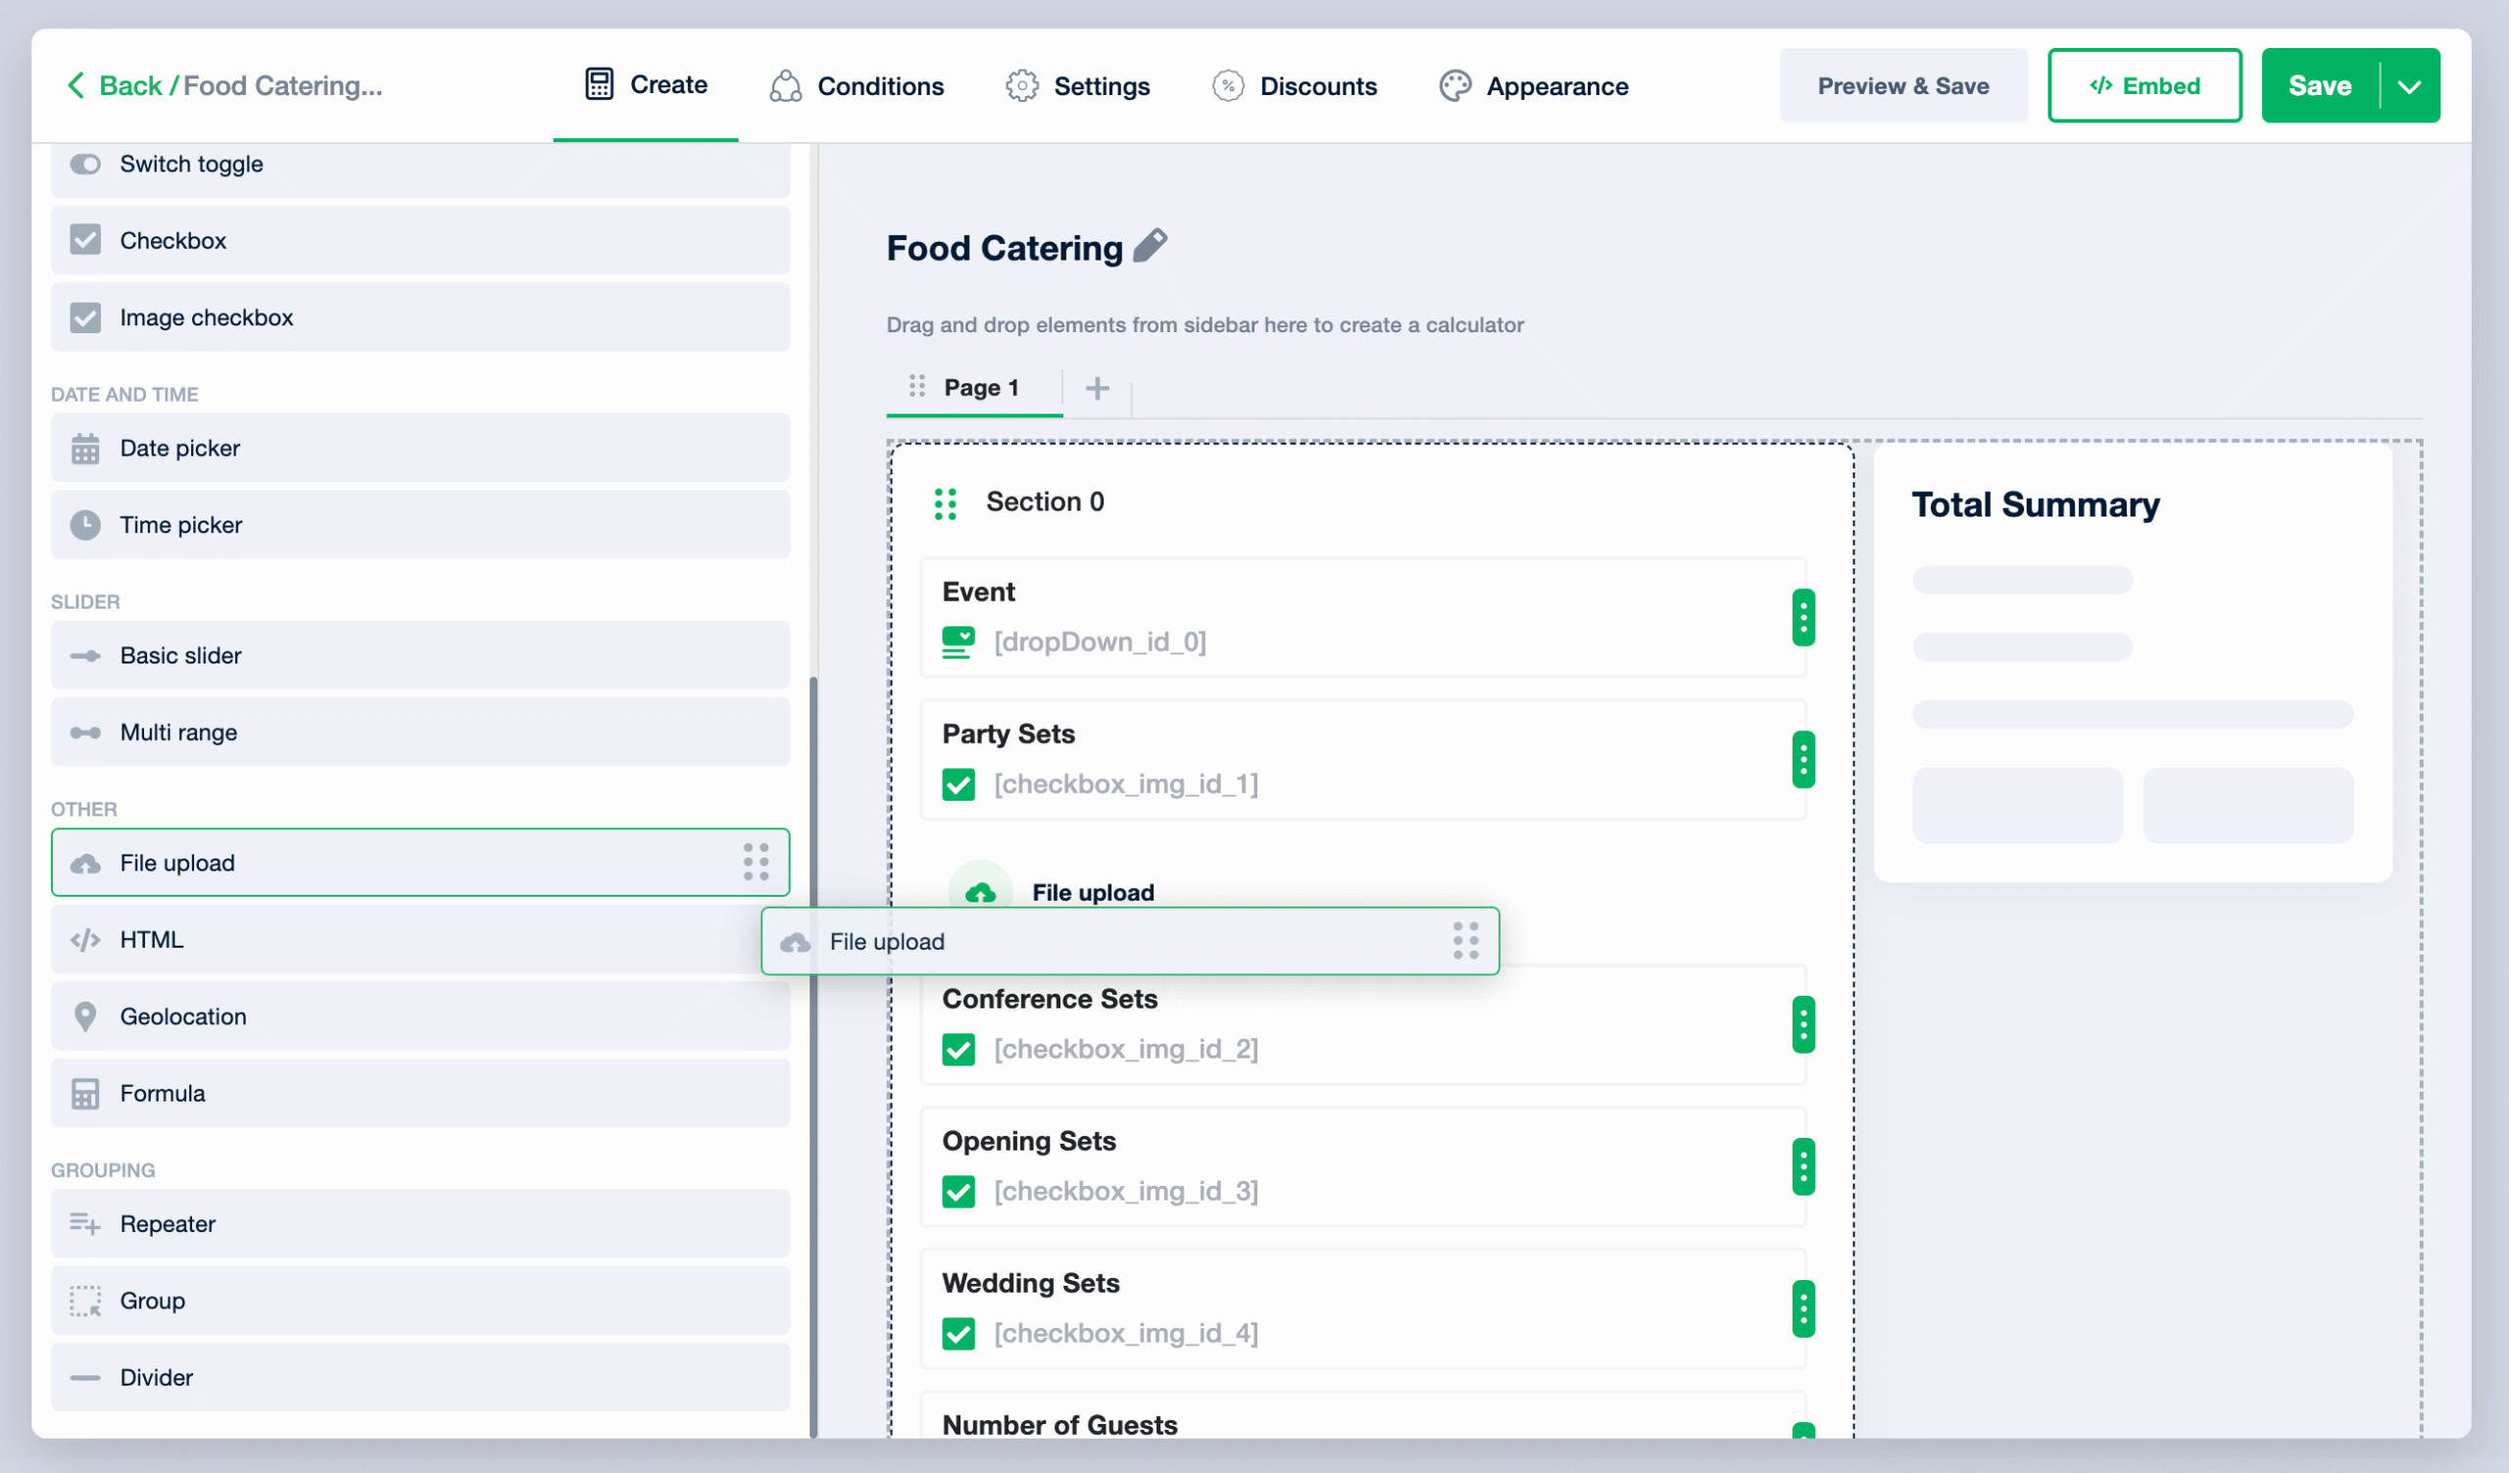This screenshot has width=2509, height=1473.
Task: Select the Multi range element
Action: click(x=420, y=733)
